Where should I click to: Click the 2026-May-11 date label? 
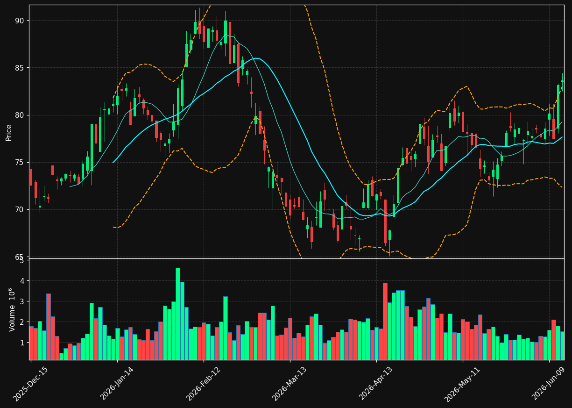[462, 384]
